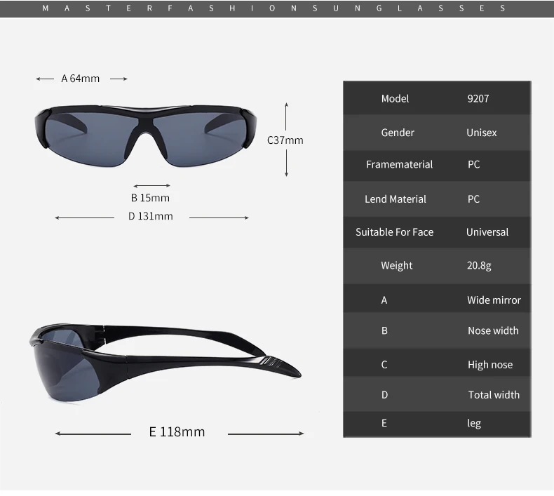Click the 'High nose' description

tap(490, 365)
